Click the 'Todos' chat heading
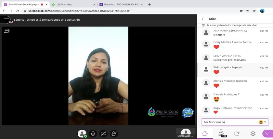 (212, 19)
